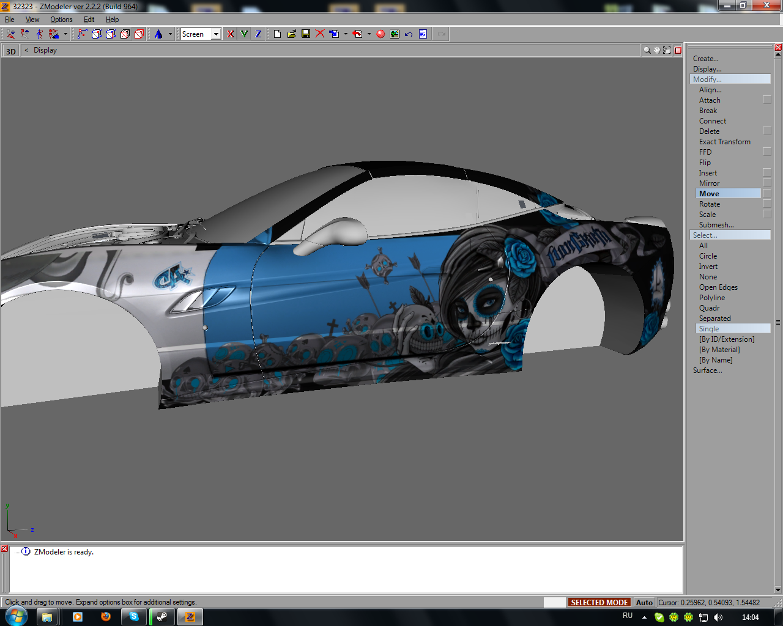Viewport: 783px width, 626px height.
Task: Create a new file with blank page icon
Action: pyautogui.click(x=278, y=34)
